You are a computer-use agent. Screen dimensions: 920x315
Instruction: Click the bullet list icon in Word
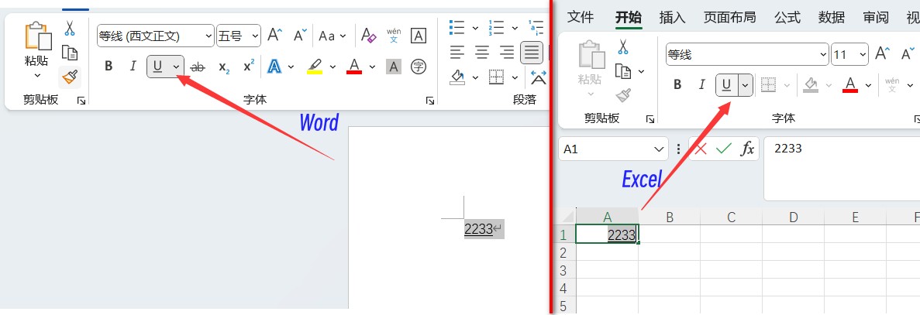coord(457,28)
